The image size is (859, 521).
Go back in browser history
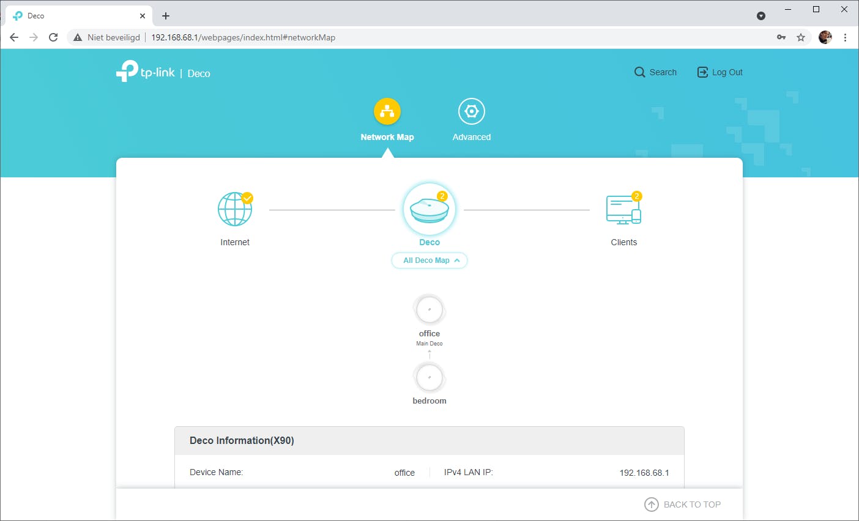pos(14,37)
